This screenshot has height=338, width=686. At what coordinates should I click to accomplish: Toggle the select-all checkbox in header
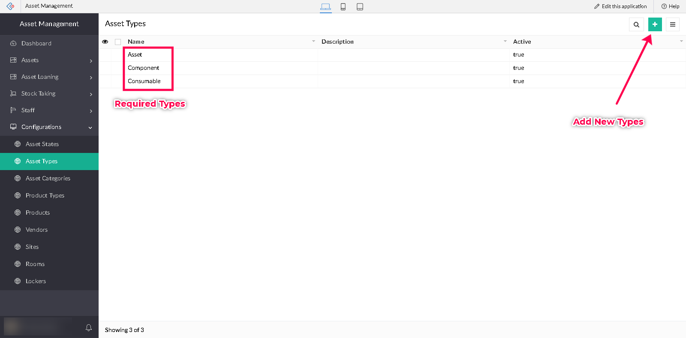(x=118, y=42)
